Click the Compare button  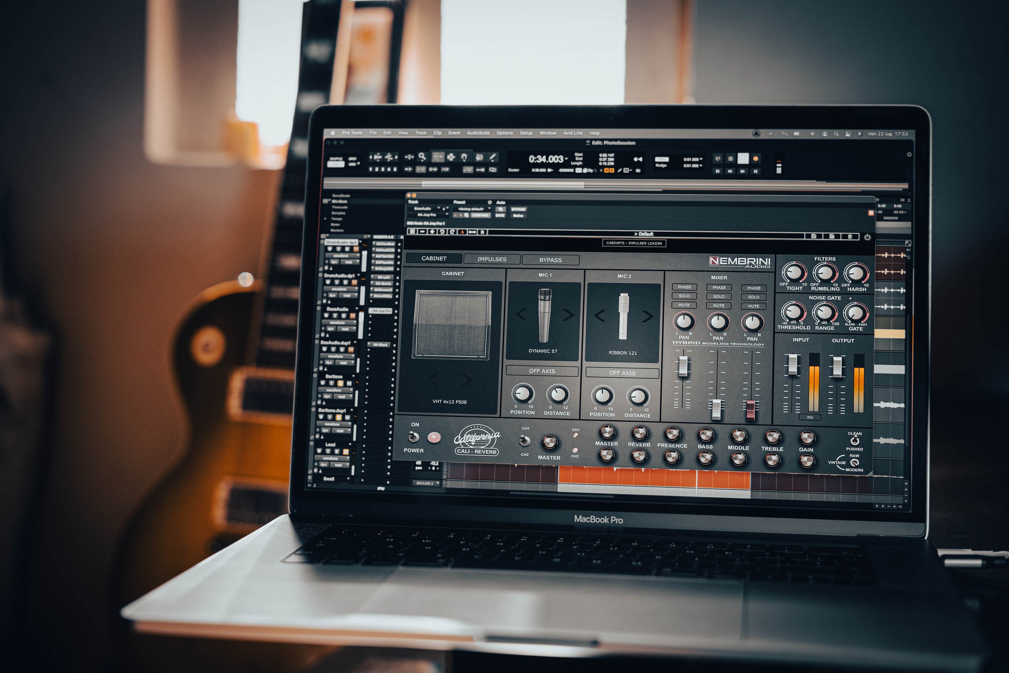pyautogui.click(x=480, y=215)
